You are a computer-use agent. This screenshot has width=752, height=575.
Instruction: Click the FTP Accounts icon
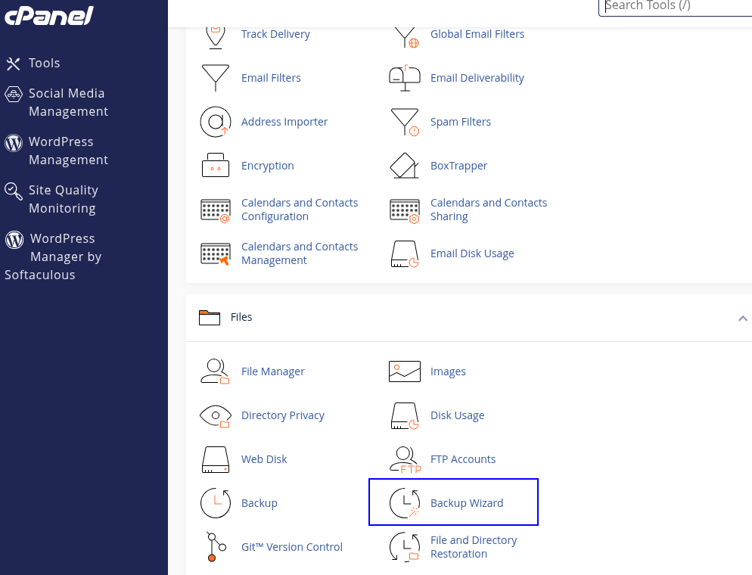[x=406, y=459]
